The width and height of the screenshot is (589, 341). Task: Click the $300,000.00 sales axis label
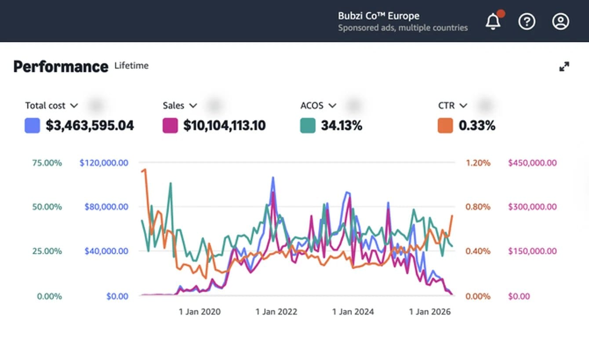(x=532, y=207)
